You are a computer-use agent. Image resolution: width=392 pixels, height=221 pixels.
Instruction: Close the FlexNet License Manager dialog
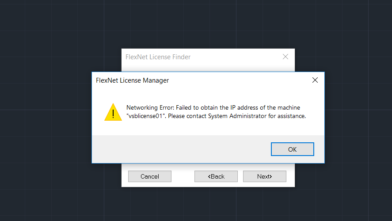point(315,80)
